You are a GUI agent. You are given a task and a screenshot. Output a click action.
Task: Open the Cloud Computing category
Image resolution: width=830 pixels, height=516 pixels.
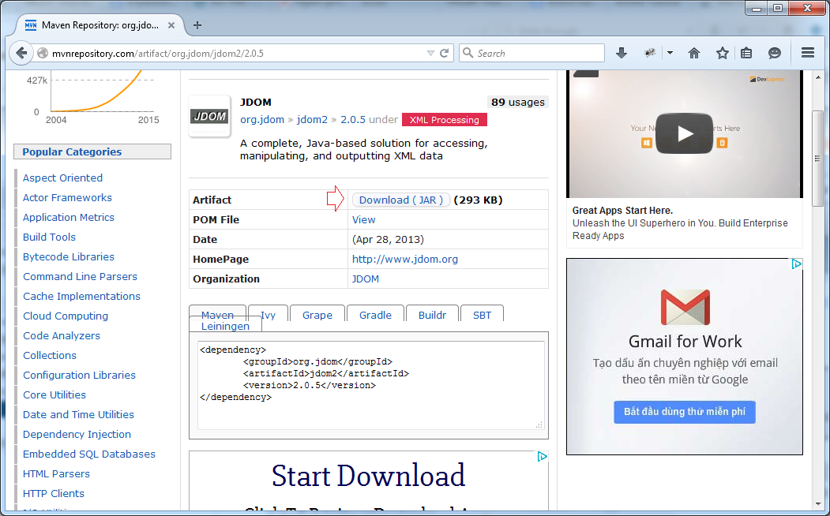click(x=65, y=316)
